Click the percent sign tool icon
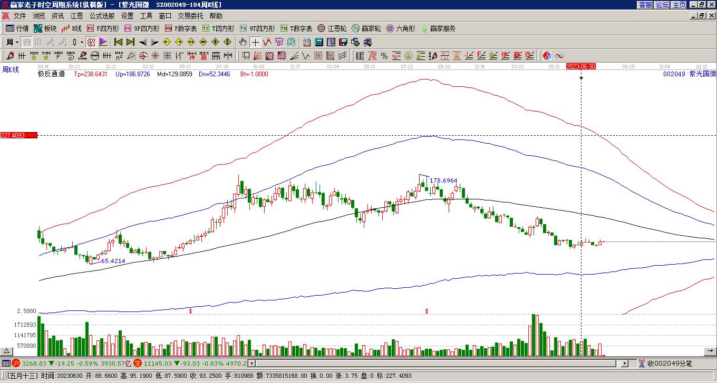 (x=384, y=56)
